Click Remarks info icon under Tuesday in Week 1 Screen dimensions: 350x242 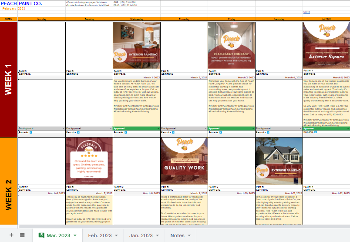(x=78, y=132)
